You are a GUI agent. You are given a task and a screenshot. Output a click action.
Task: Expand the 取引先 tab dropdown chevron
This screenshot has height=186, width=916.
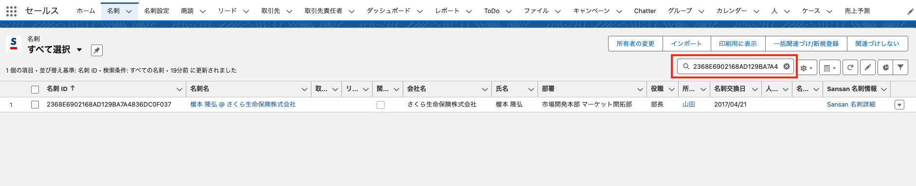[289, 11]
